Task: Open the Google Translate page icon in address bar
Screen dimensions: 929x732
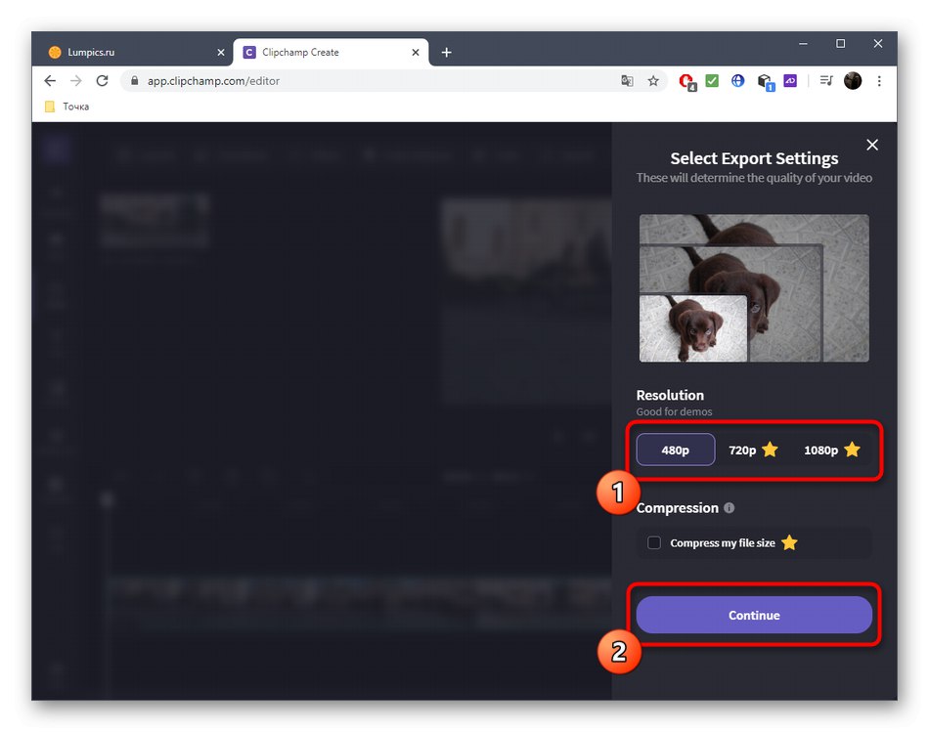Action: (627, 81)
